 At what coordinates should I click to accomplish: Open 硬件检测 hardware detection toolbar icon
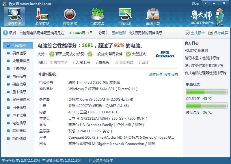point(14,16)
